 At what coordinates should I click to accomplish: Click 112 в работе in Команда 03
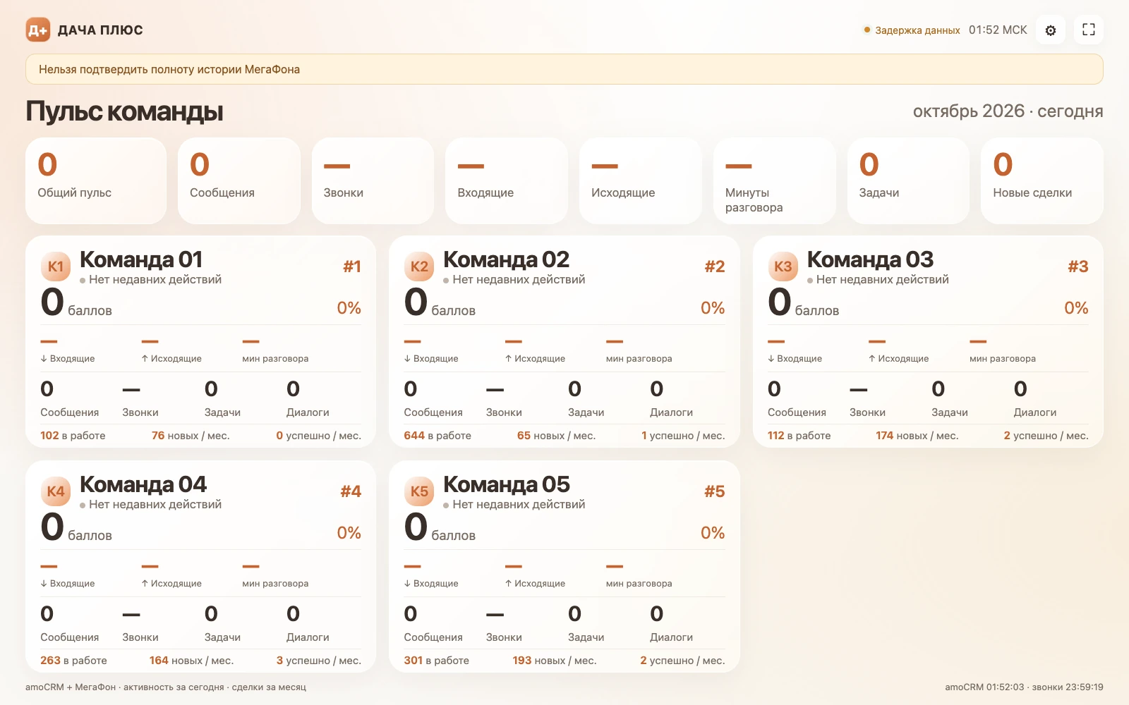pyautogui.click(x=799, y=436)
